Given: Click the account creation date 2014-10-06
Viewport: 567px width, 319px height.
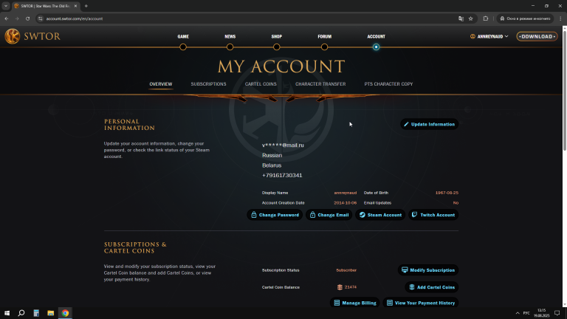Looking at the screenshot, I should 345,203.
